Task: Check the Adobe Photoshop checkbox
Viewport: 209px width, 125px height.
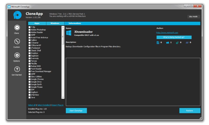Action: pyautogui.click(x=30, y=30)
